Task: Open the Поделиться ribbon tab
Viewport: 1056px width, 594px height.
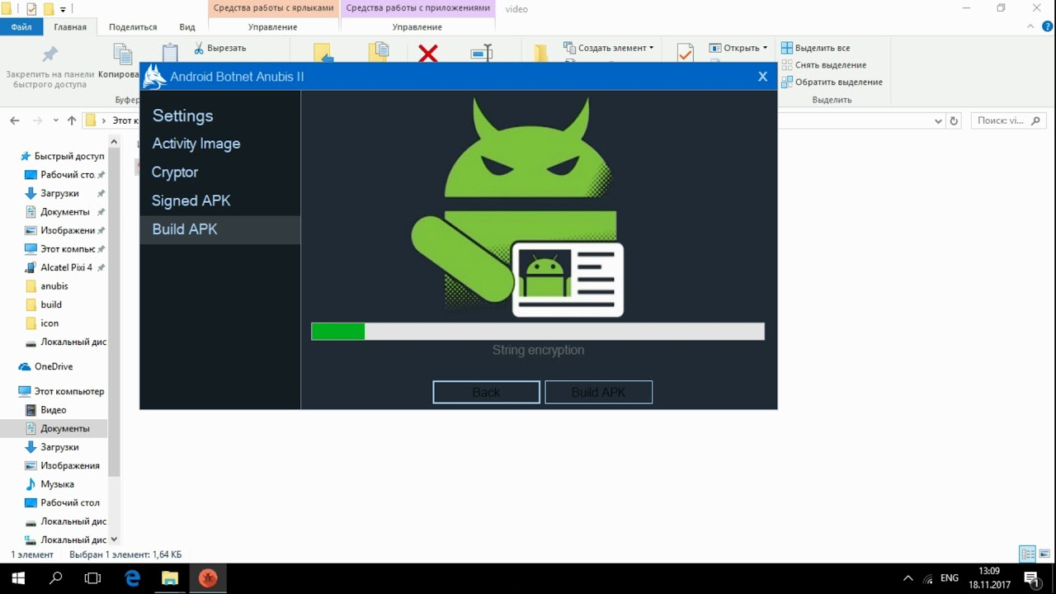Action: tap(133, 27)
